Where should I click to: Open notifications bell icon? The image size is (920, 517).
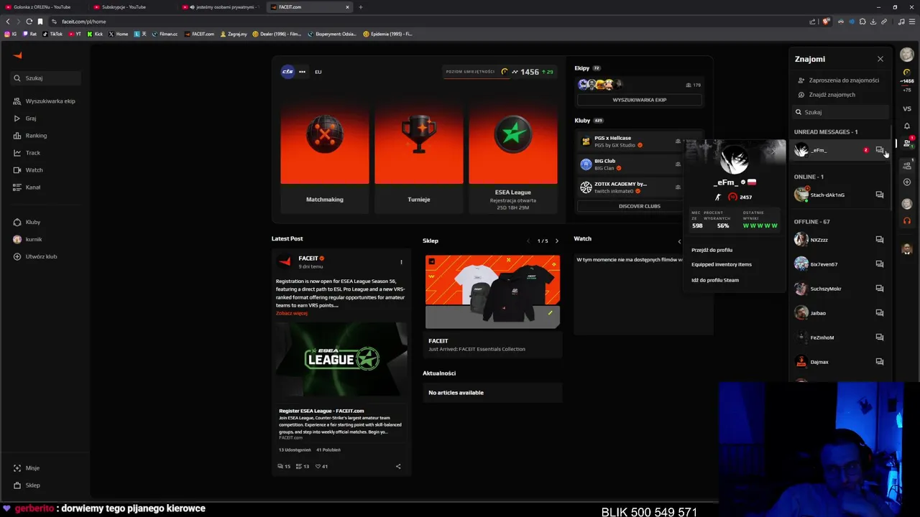click(907, 126)
